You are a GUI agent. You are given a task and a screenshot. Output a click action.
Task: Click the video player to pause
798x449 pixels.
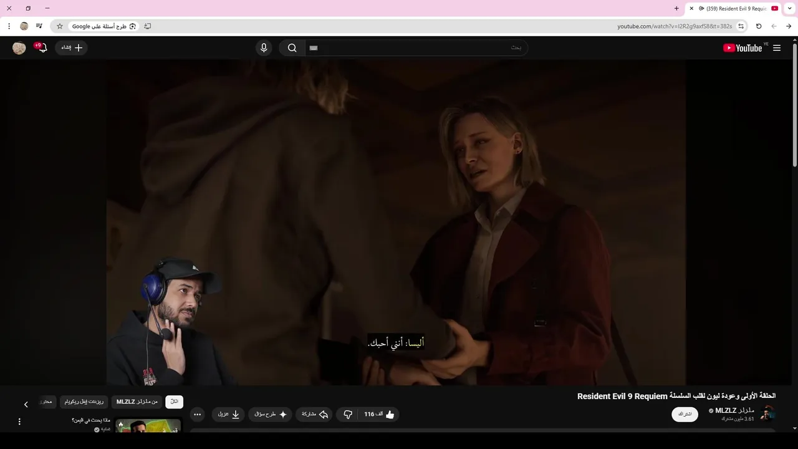tap(396, 221)
